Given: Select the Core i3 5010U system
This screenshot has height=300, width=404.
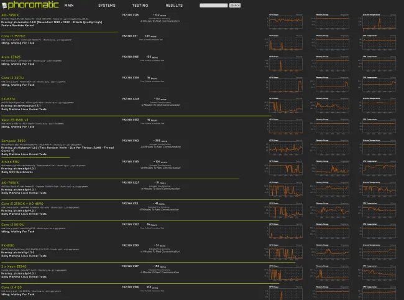Looking at the screenshot, I should 13,225.
